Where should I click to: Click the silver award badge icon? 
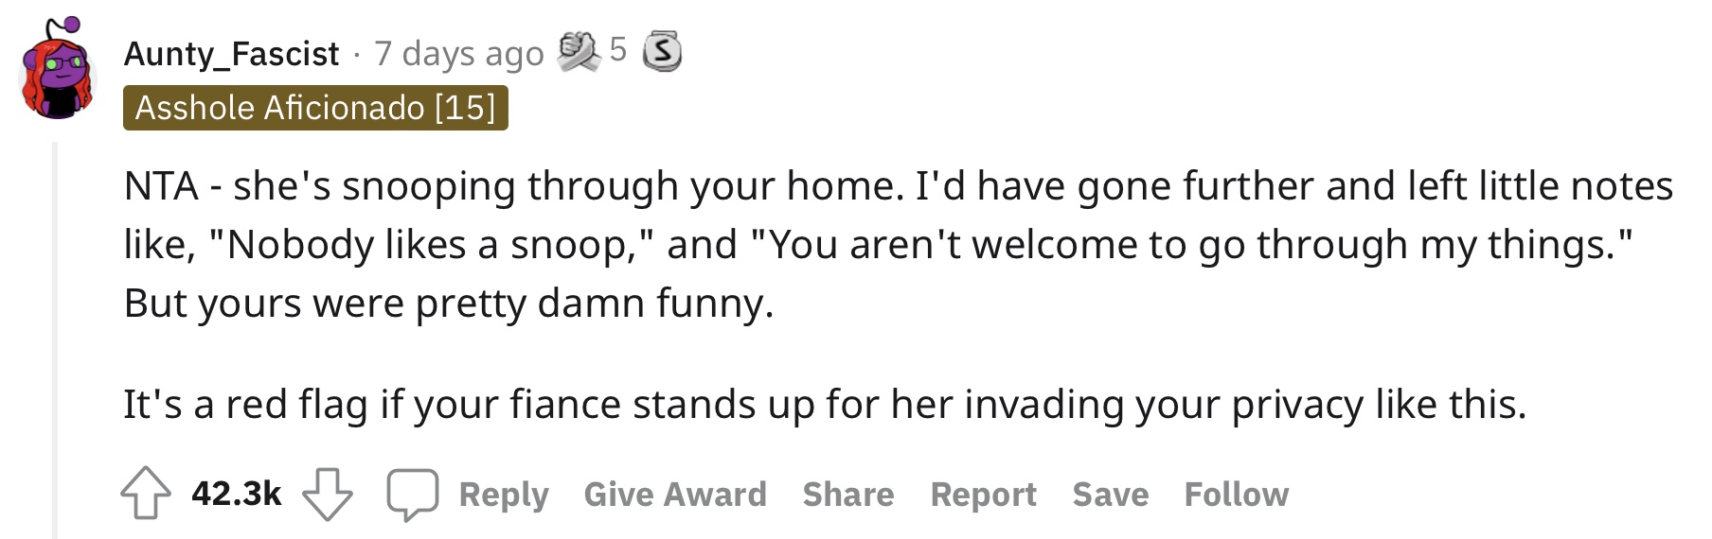point(662,51)
